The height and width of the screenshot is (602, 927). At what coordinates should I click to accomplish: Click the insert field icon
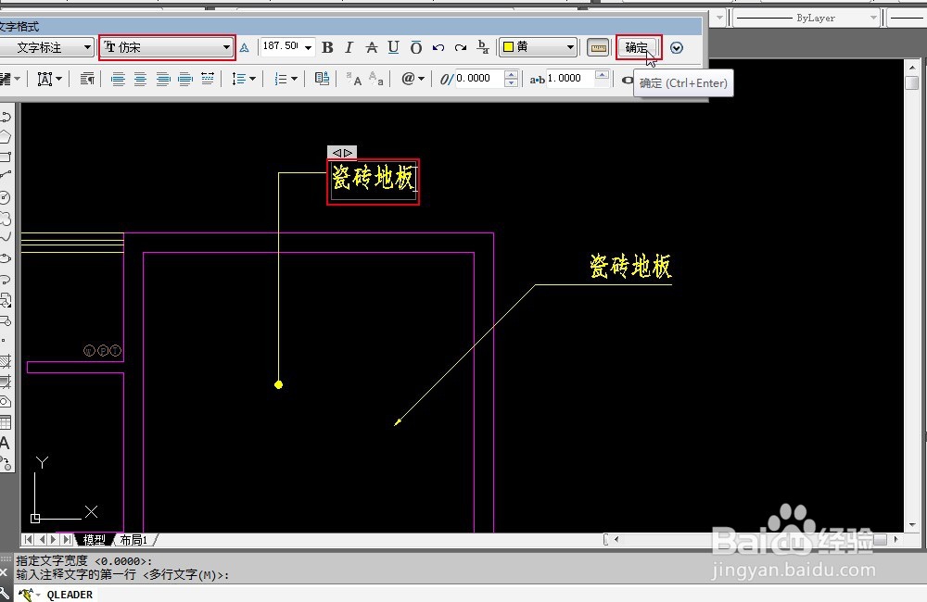point(323,79)
